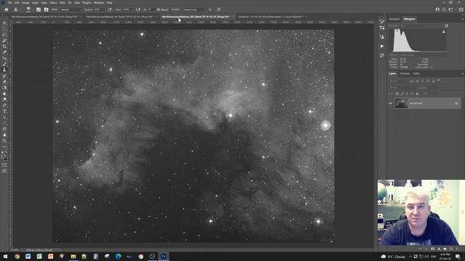
Task: Open the Filter menu
Action: pos(62,3)
